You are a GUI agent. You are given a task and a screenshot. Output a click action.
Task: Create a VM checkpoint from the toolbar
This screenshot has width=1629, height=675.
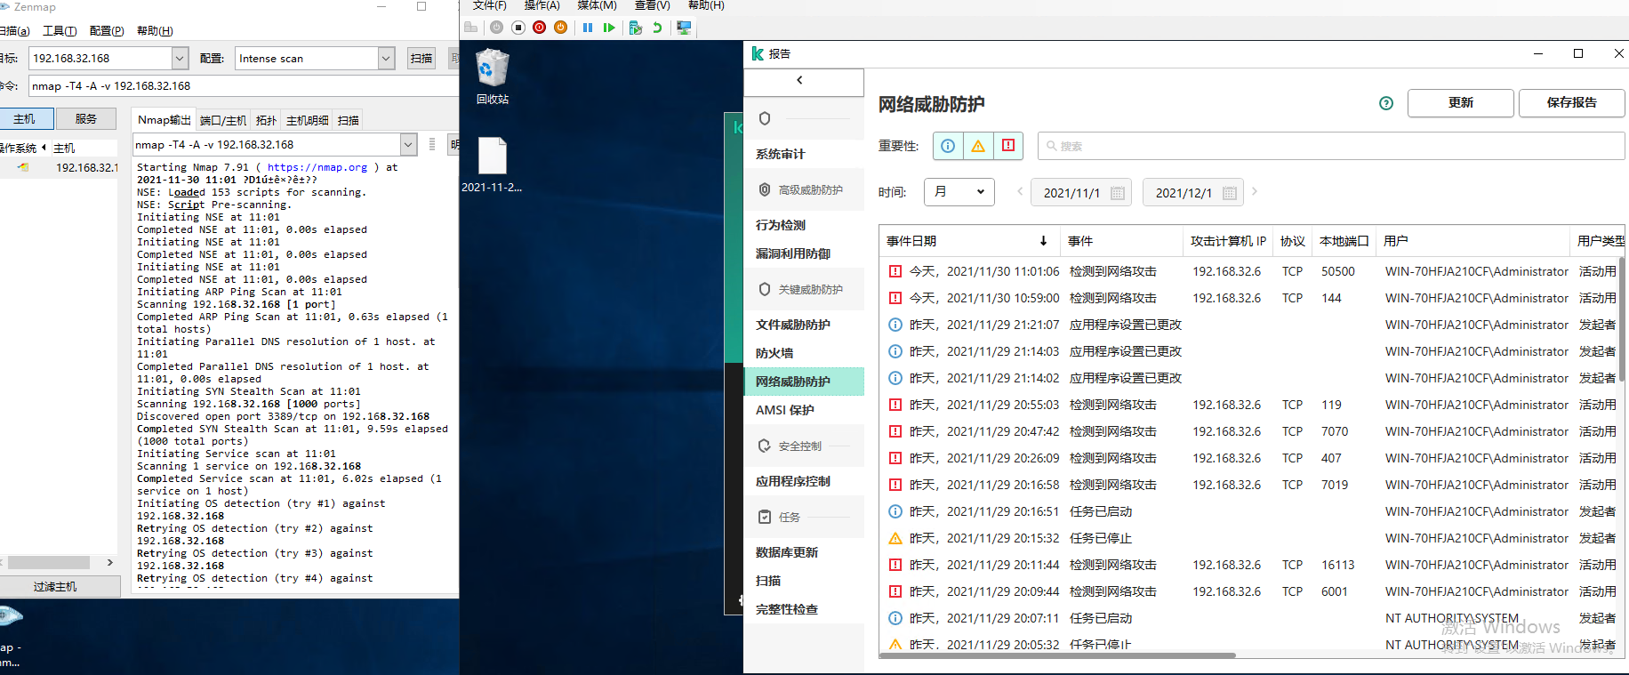coord(635,28)
